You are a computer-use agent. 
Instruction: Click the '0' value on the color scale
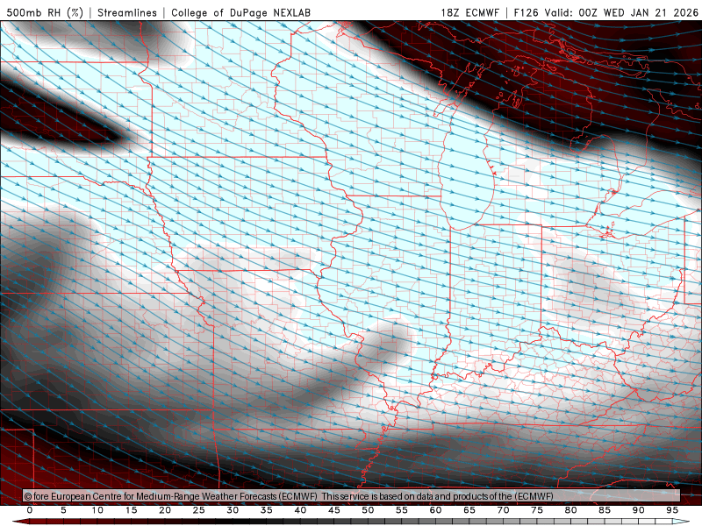pos(30,510)
